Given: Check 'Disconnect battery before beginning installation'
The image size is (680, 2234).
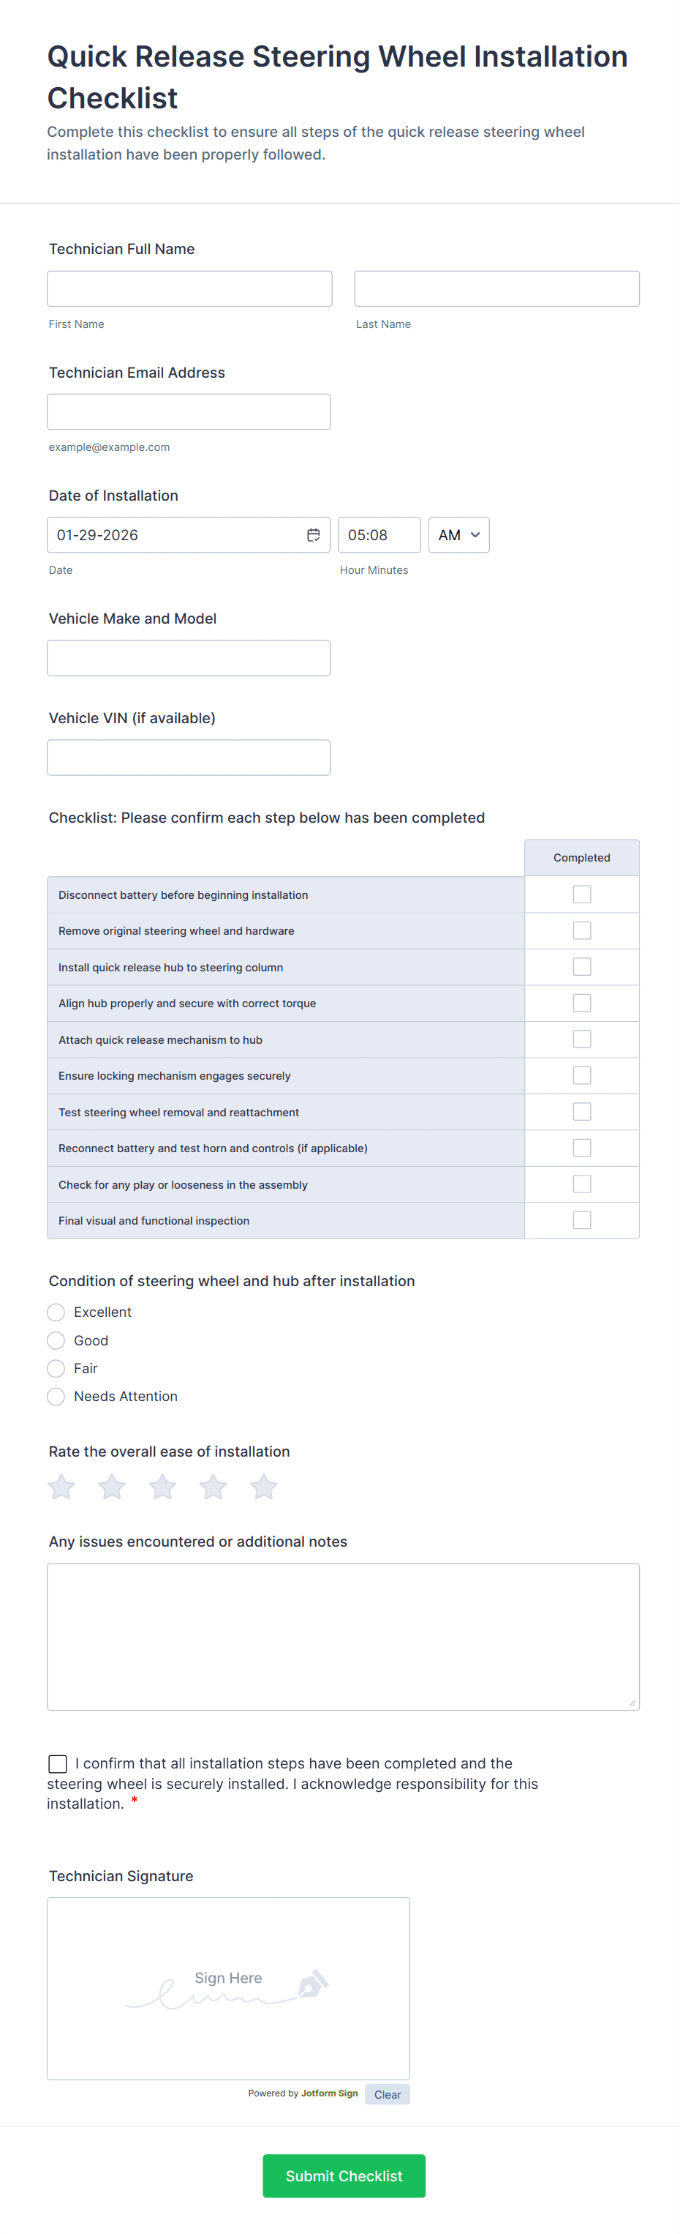Looking at the screenshot, I should pos(582,894).
